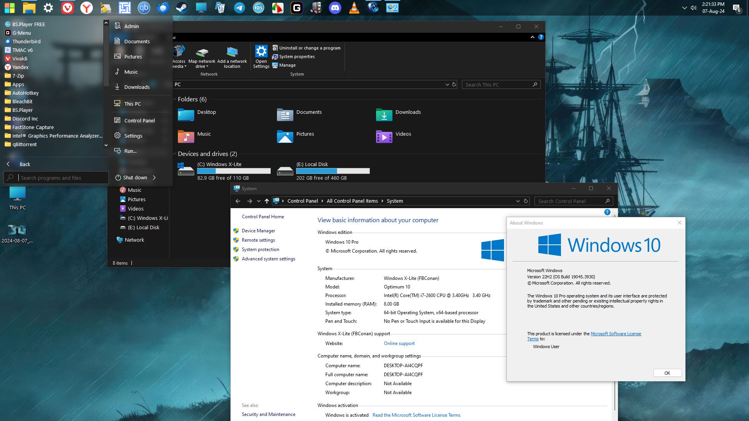Open the notification center icon
The width and height of the screenshot is (749, 421).
(x=737, y=8)
